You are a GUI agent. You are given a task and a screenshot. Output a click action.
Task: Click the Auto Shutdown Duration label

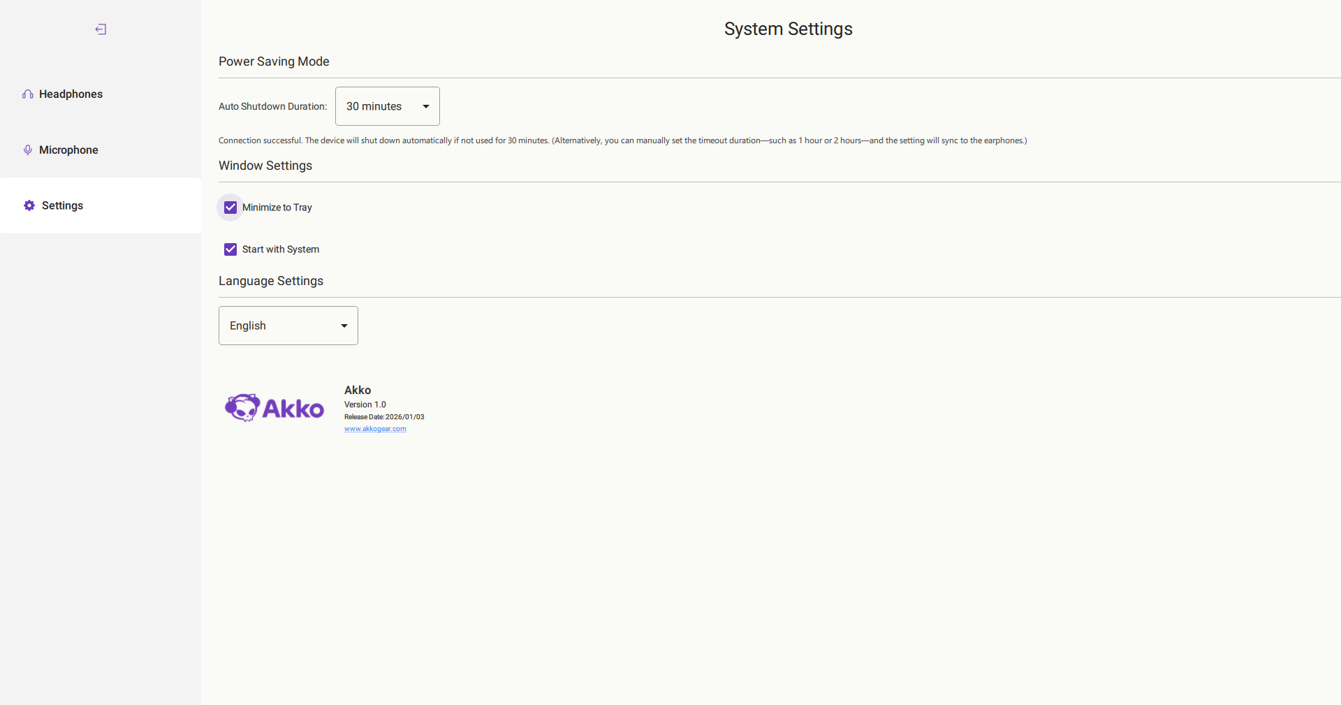[272, 106]
